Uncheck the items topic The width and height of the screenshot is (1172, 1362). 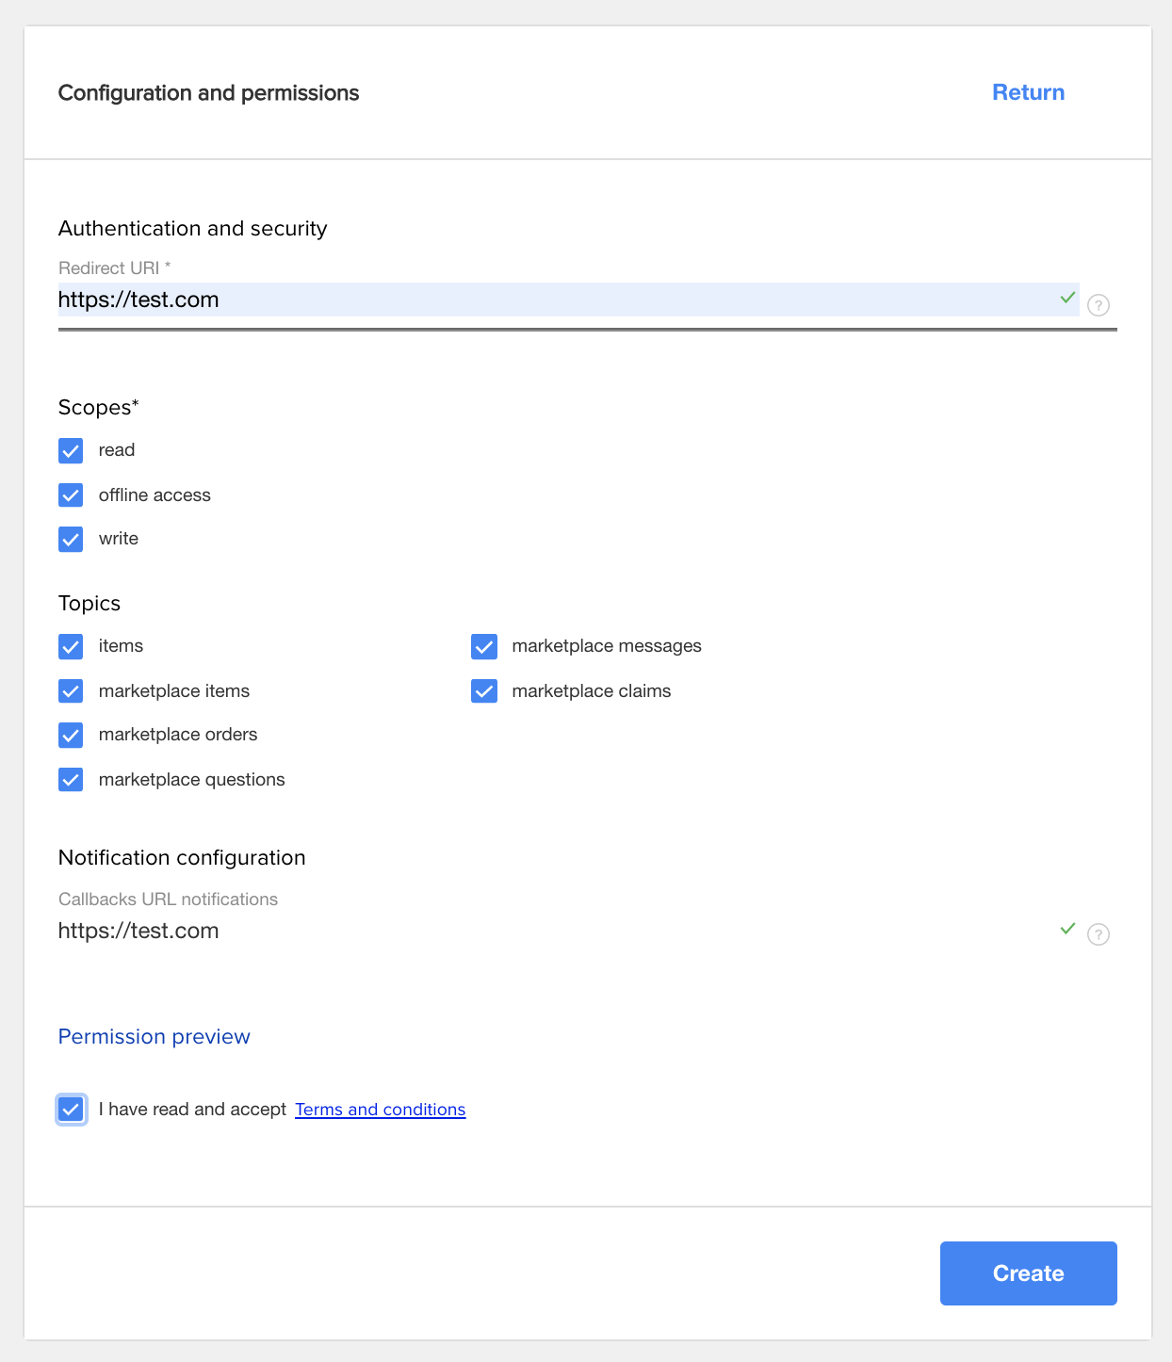coord(71,646)
